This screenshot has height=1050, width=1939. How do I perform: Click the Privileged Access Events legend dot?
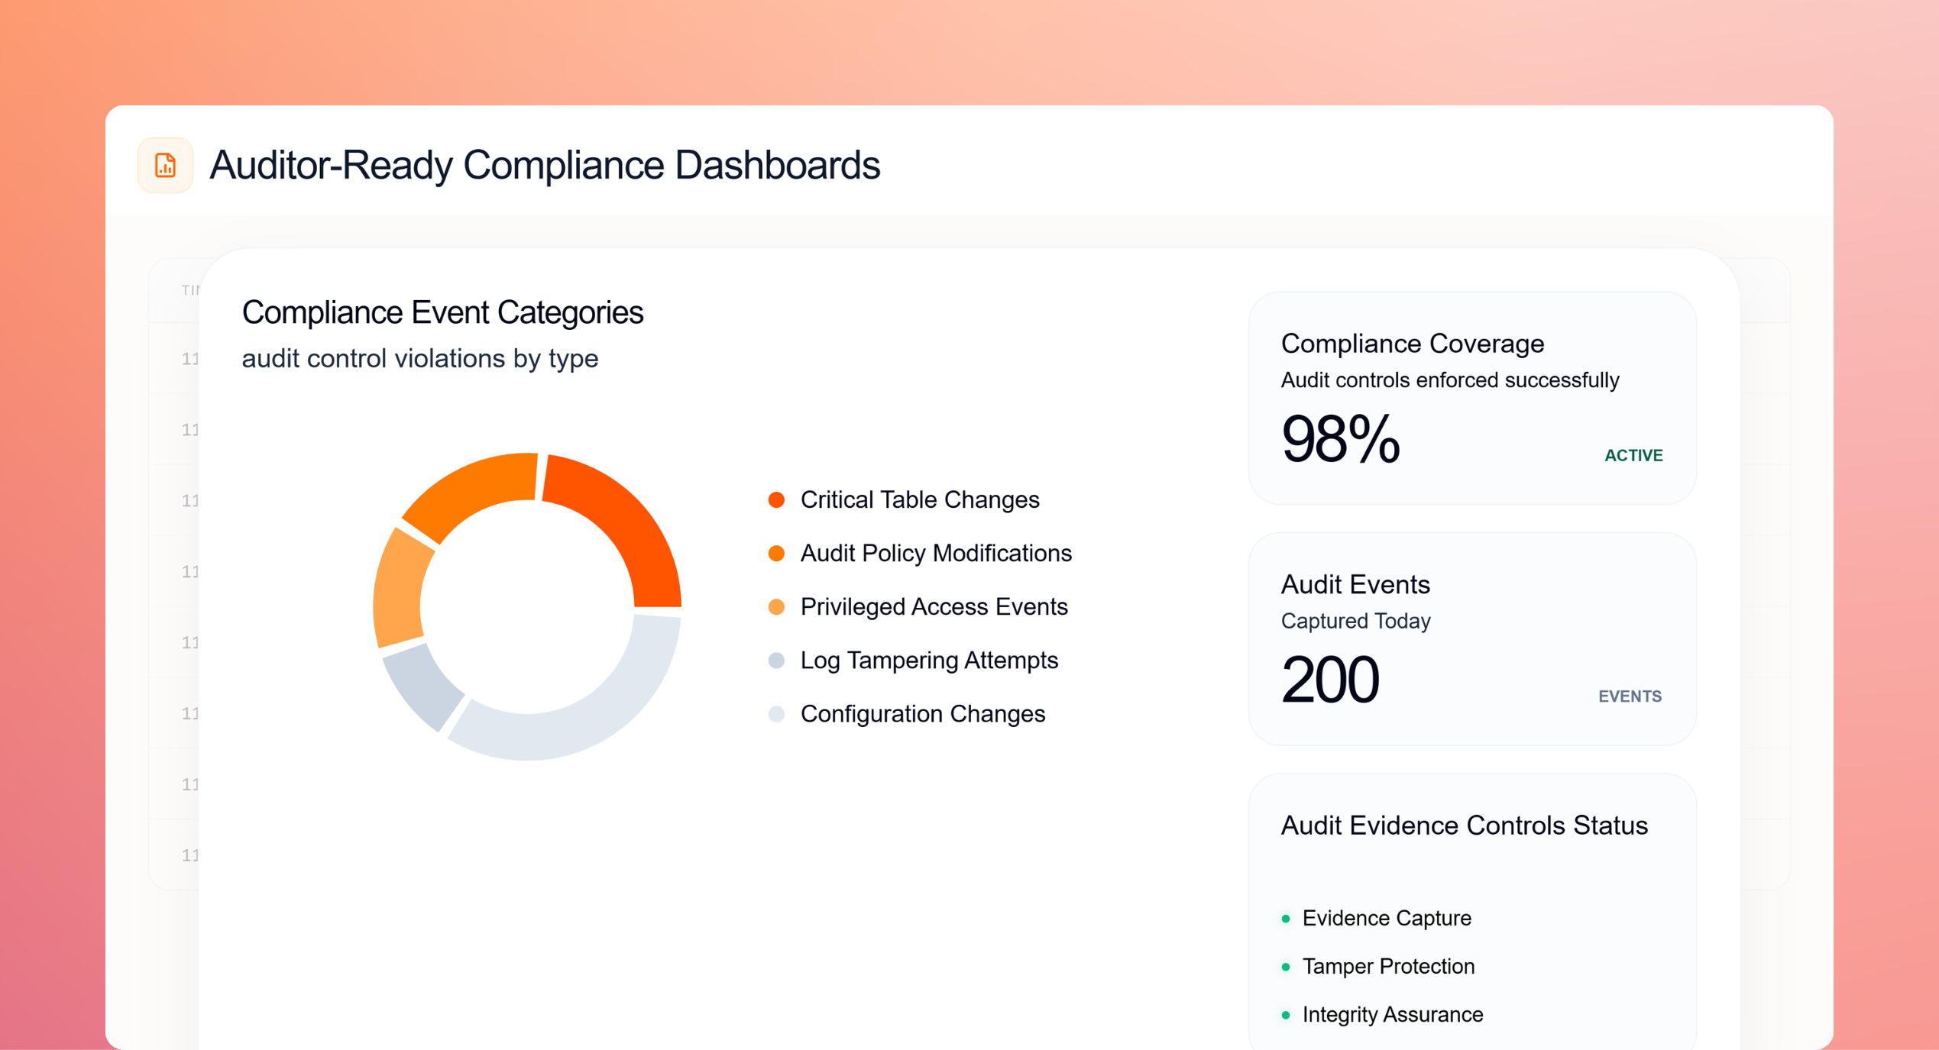coord(776,607)
